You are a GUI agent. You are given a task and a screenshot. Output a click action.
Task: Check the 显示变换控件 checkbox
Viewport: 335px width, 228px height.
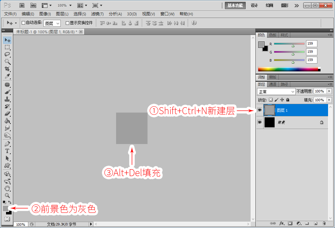(67, 23)
